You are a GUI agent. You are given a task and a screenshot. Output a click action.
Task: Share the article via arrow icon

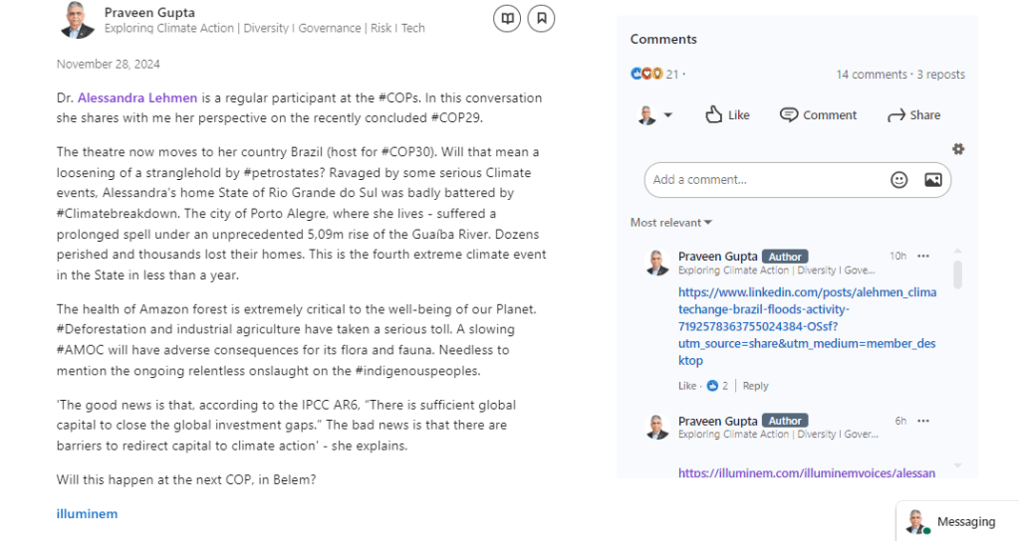click(x=913, y=115)
